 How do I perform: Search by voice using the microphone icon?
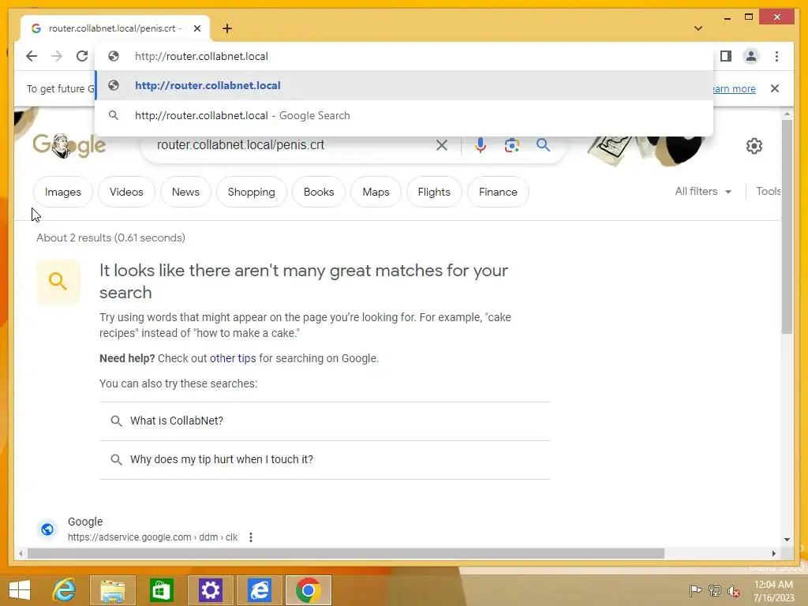click(x=481, y=145)
